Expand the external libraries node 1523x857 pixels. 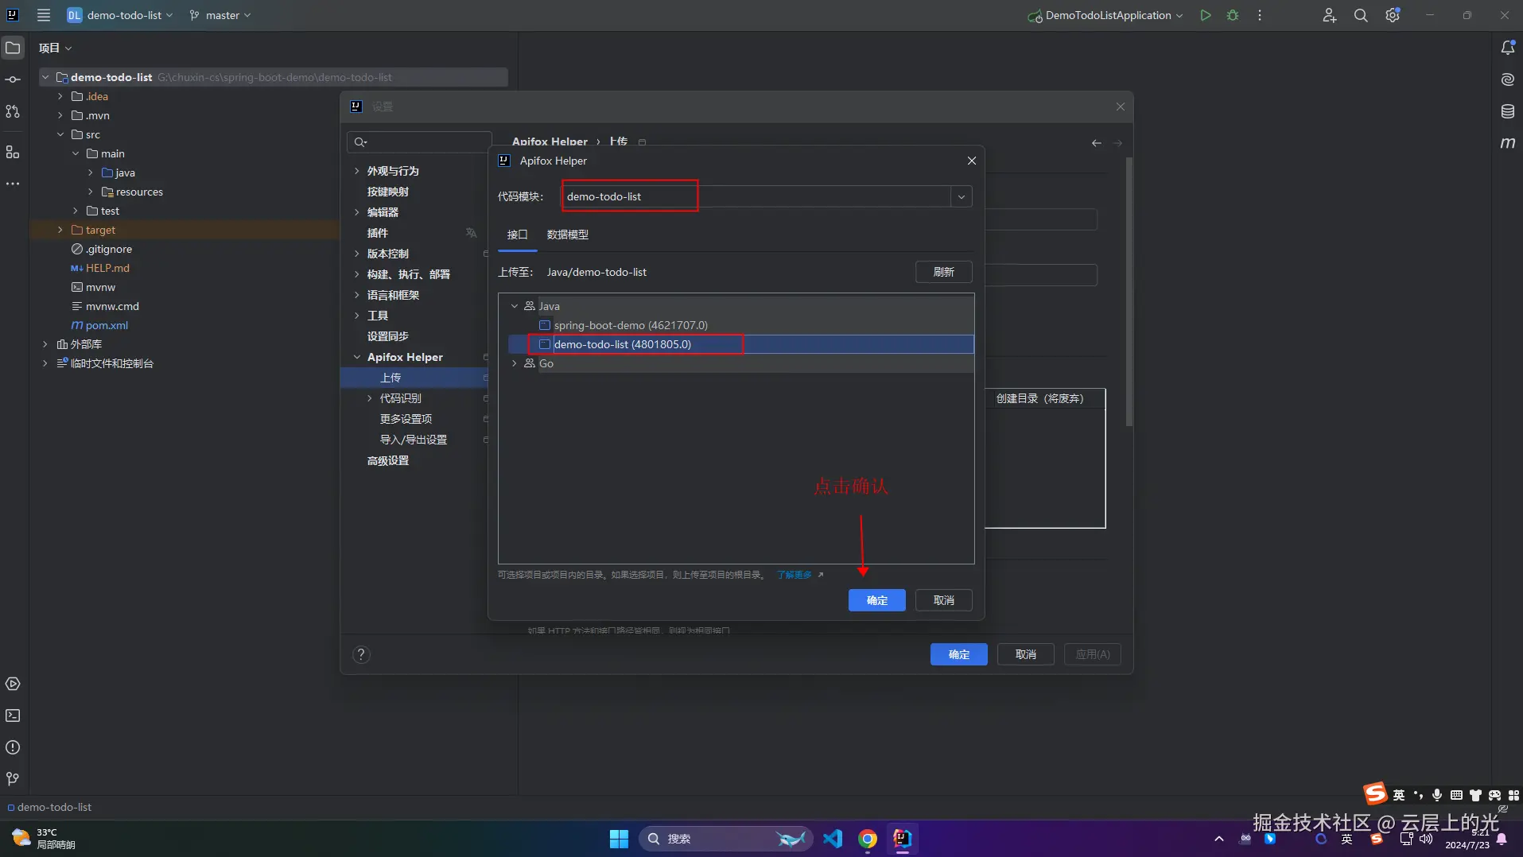[45, 344]
